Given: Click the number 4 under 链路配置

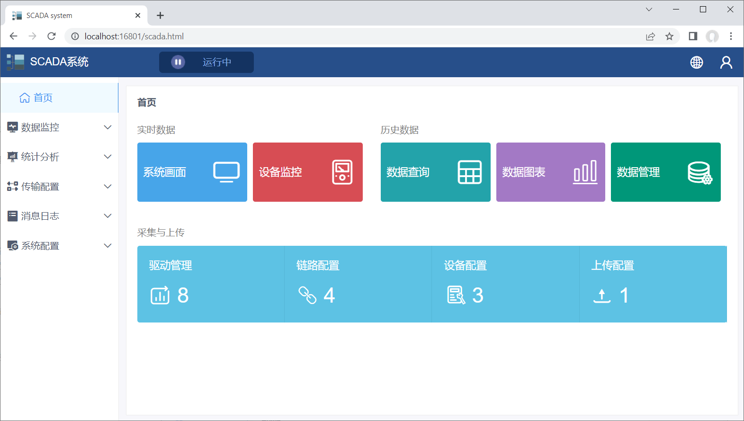Looking at the screenshot, I should pyautogui.click(x=329, y=296).
